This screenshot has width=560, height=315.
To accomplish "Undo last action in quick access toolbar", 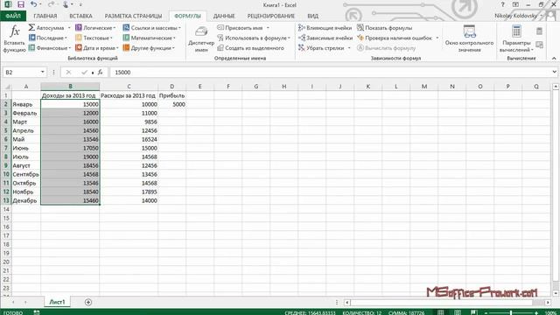I will pos(33,4).
